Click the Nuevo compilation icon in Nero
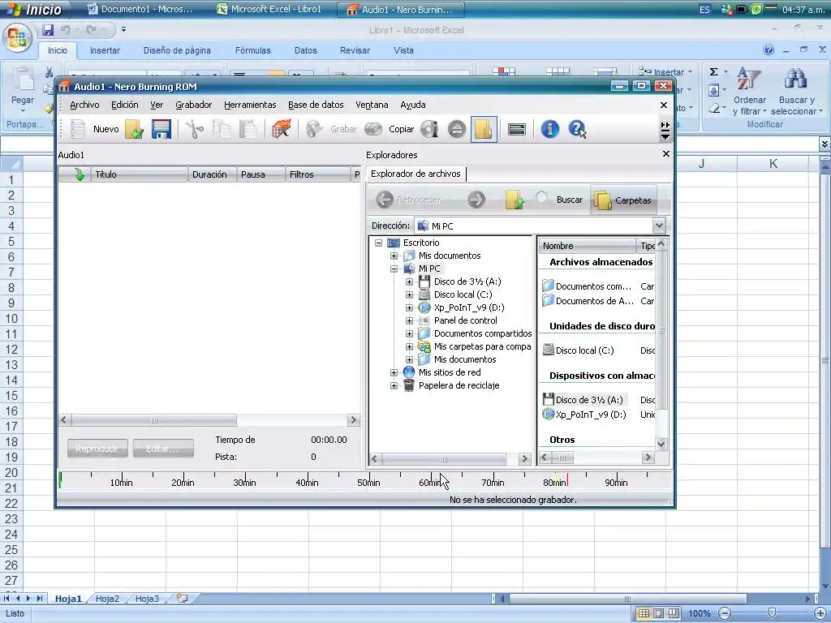 tap(78, 129)
